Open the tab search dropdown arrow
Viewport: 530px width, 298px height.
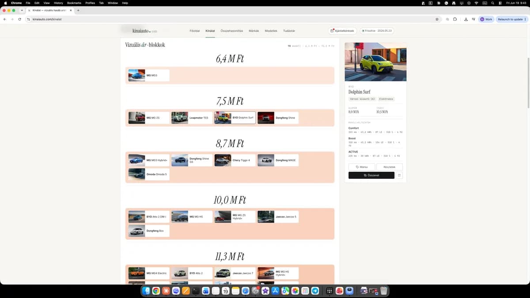(22, 10)
